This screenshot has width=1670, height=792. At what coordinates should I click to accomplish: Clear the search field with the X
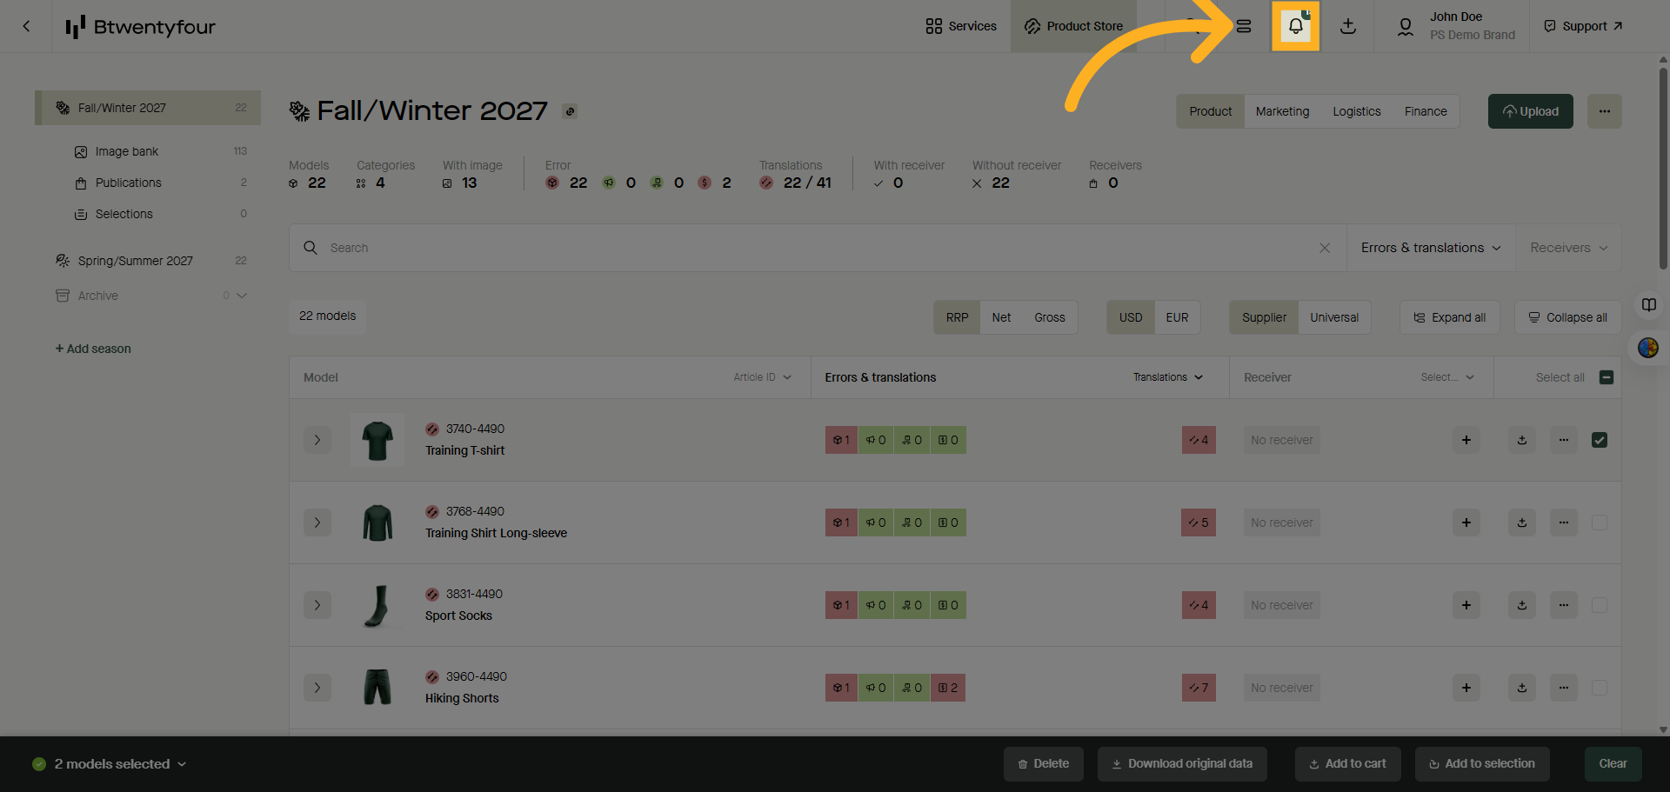(x=1325, y=248)
